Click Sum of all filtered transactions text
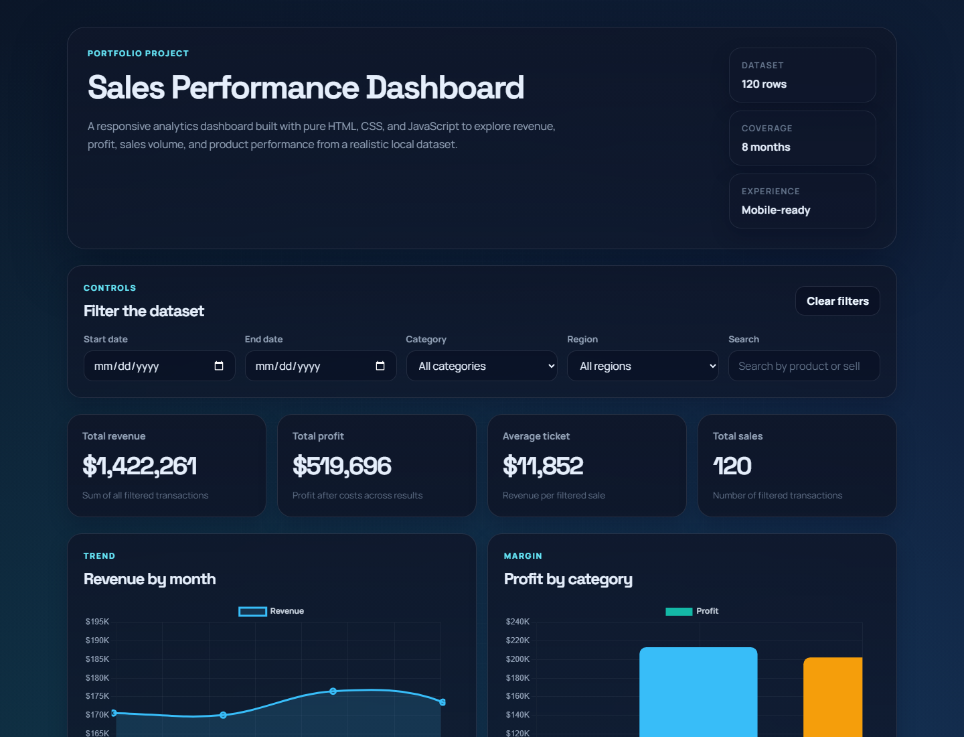Screen dimensions: 964x737 point(145,495)
